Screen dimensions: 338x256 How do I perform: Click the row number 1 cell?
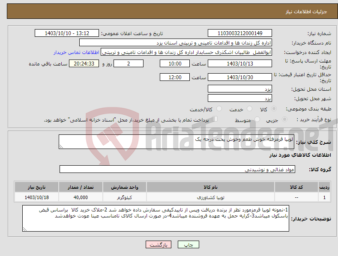coord(324,197)
